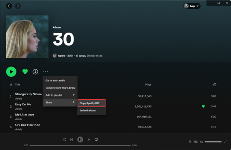Select the track Strangers By Nature
The image size is (231, 150).
pos(28,94)
